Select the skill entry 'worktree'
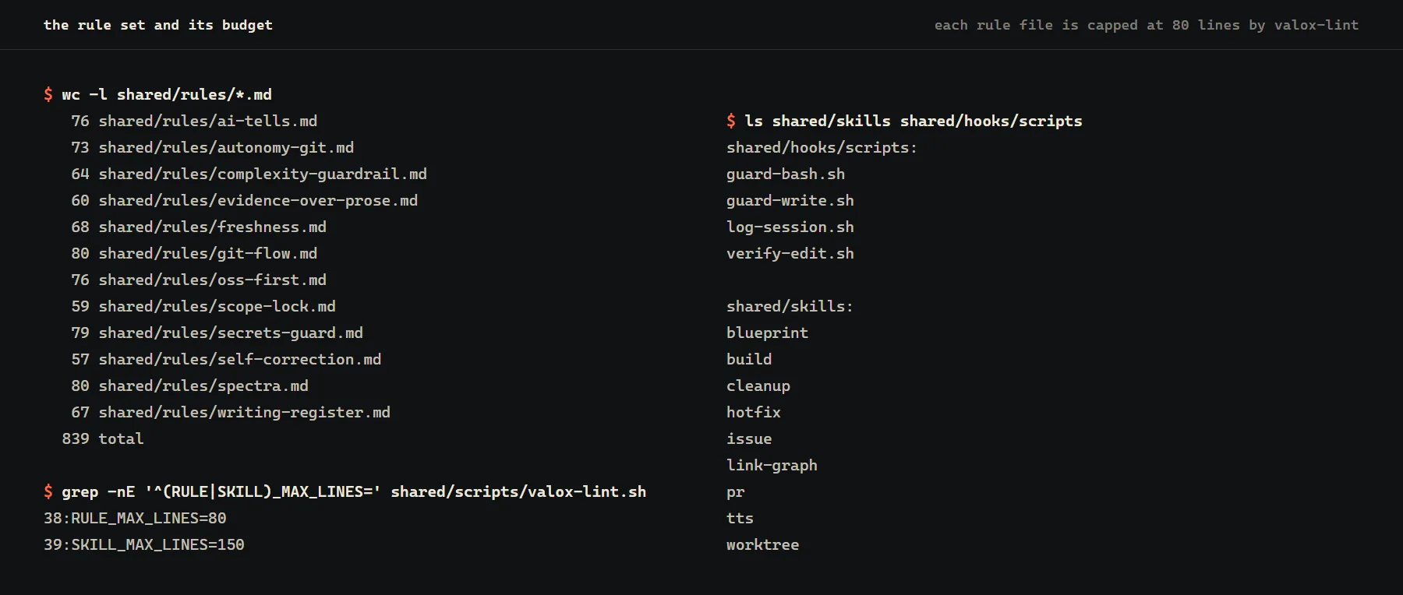 click(763, 544)
